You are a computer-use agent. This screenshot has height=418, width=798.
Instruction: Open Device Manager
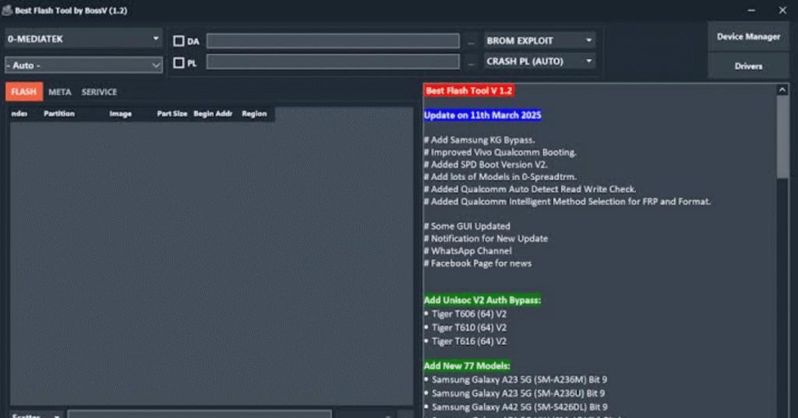pyautogui.click(x=748, y=37)
